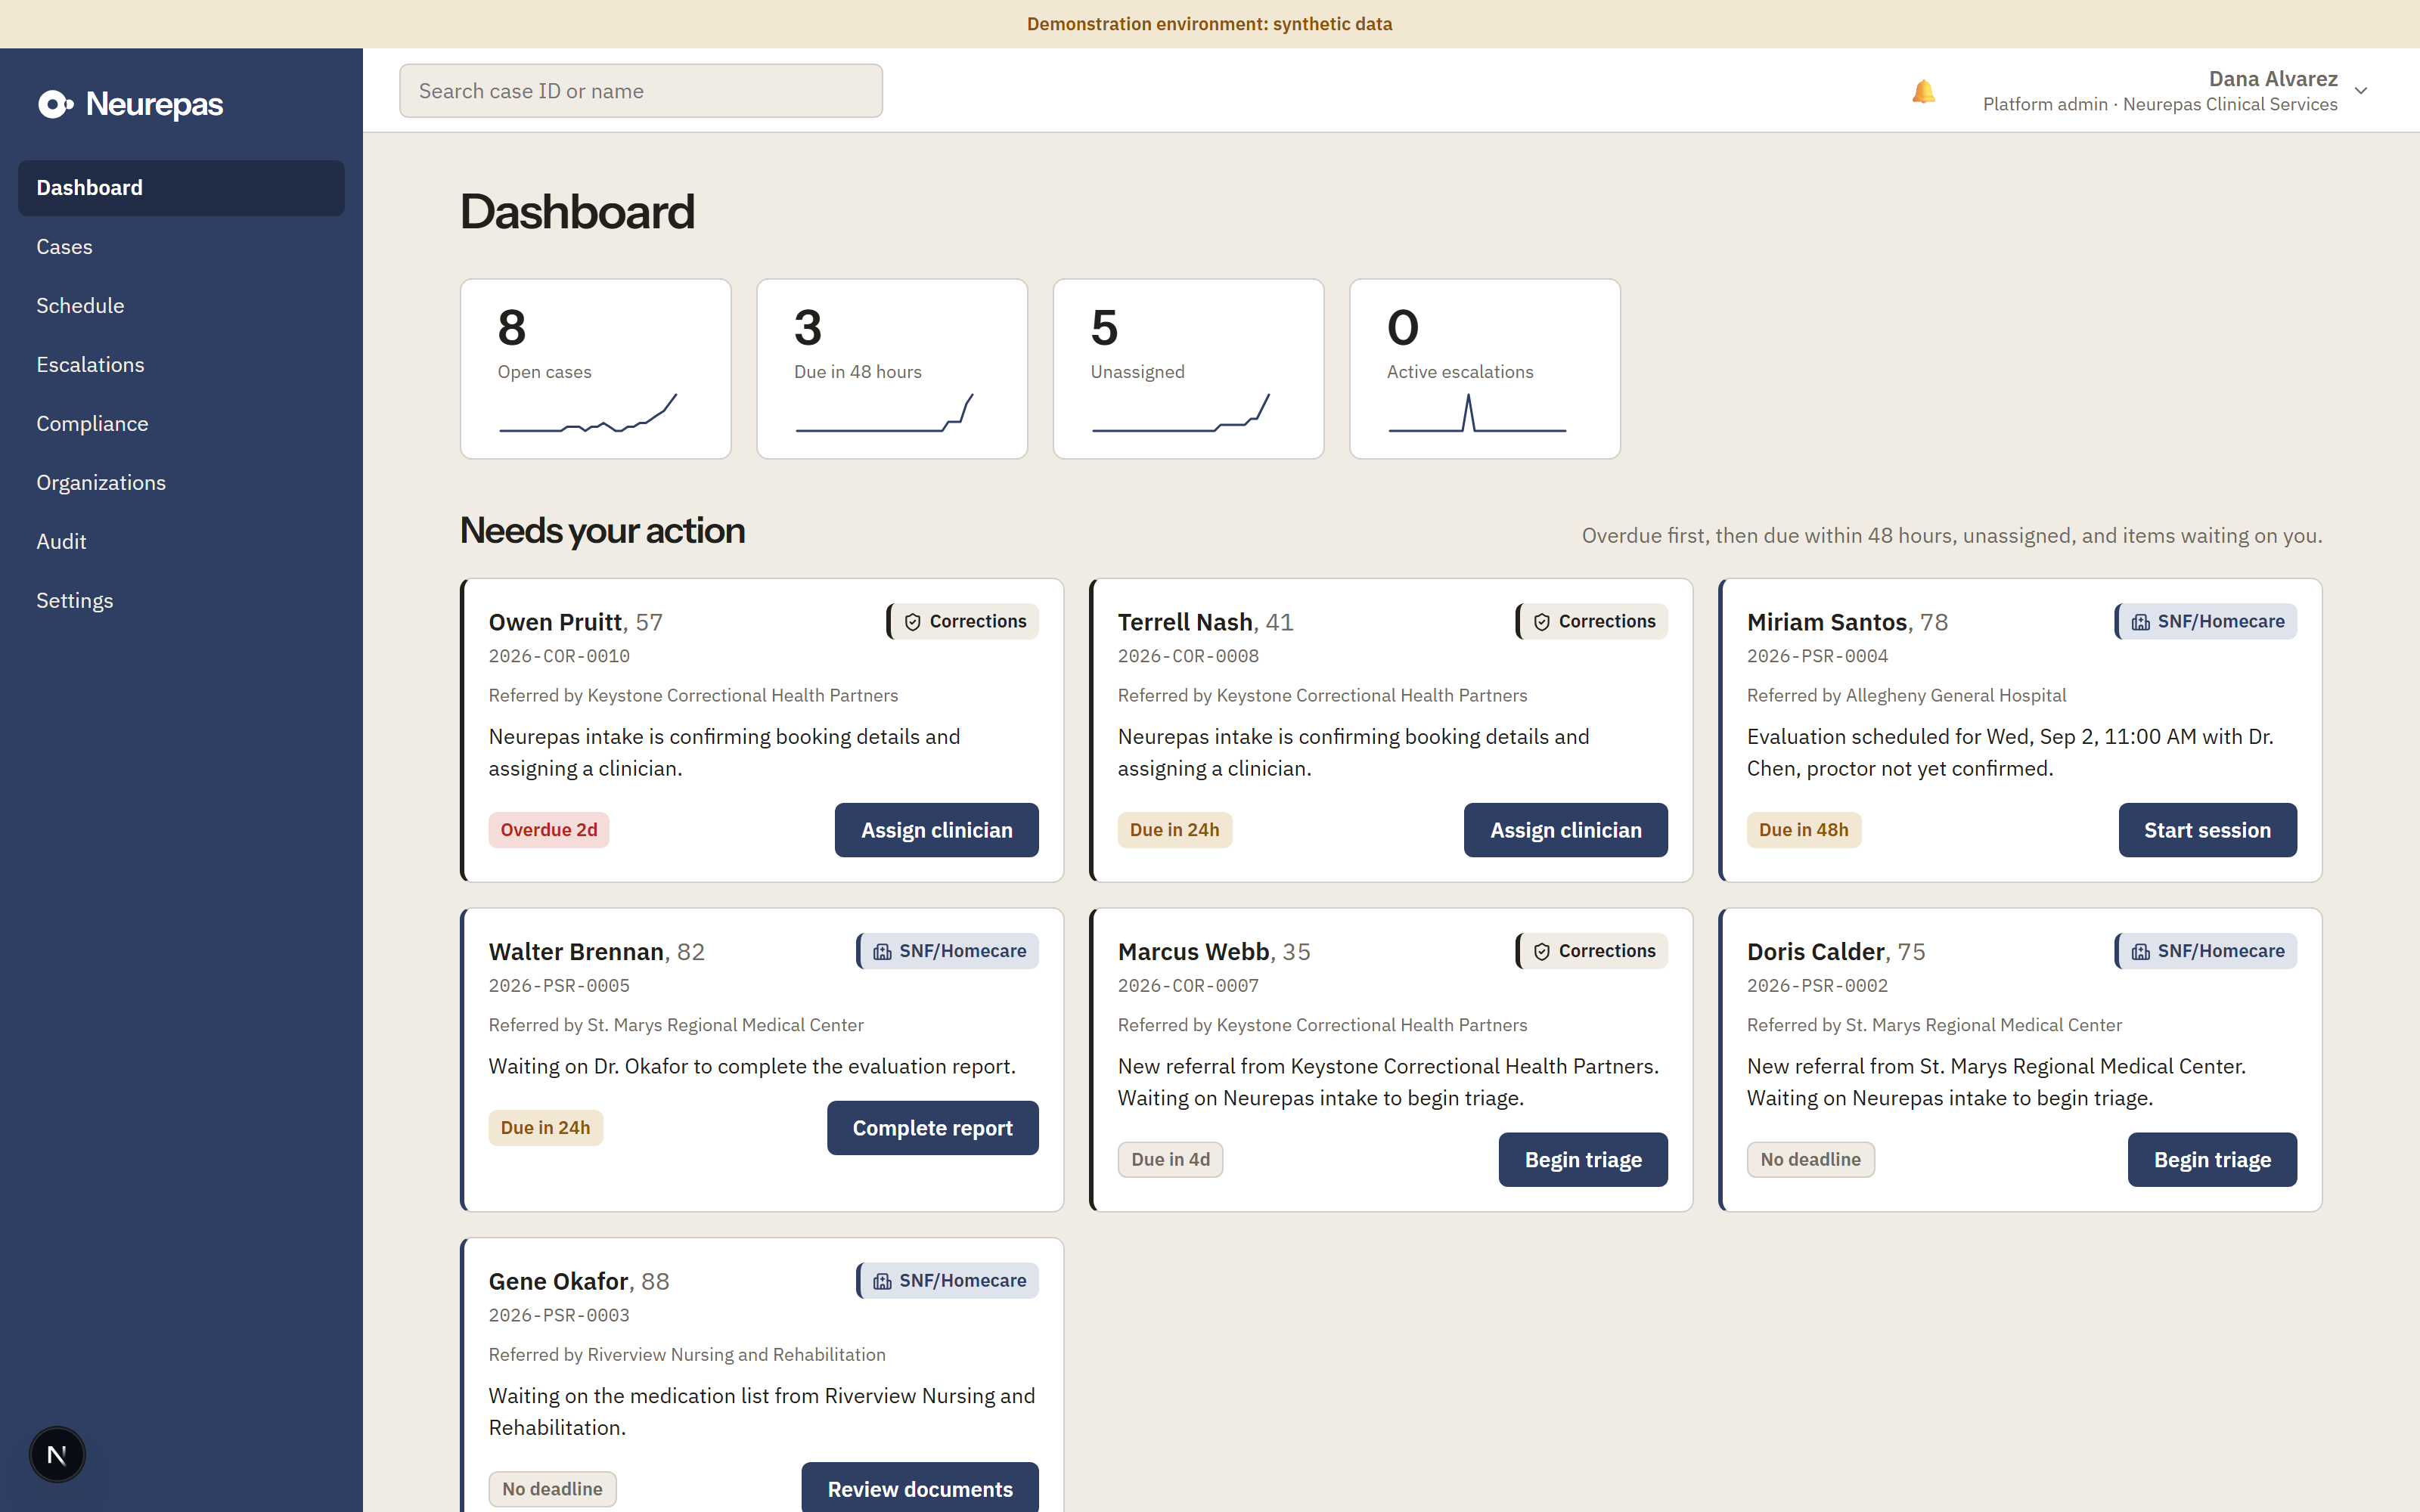Start session for Miriam Santos
The image size is (2420, 1512).
click(2207, 830)
